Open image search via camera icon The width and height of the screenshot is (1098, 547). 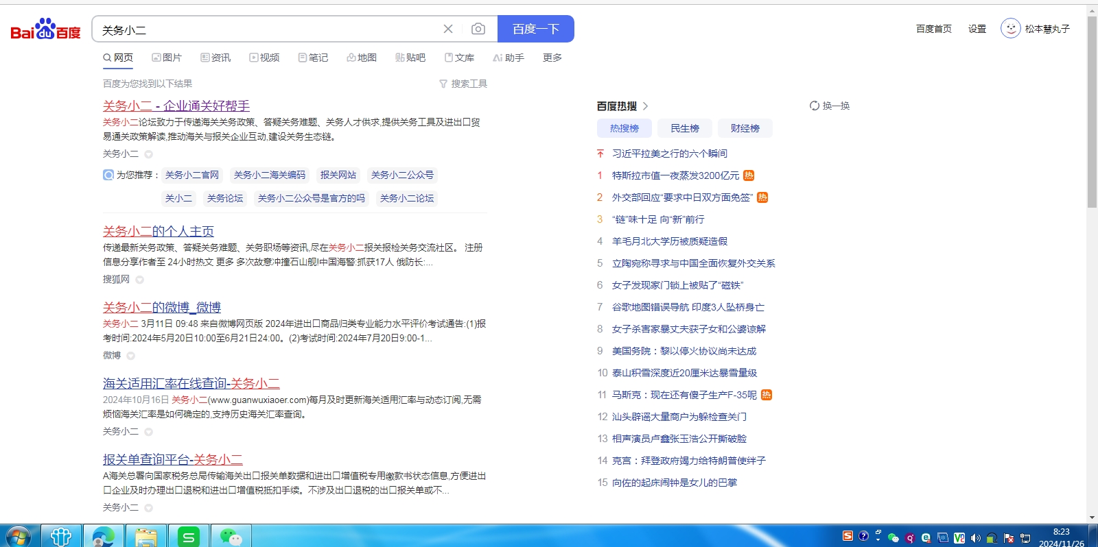[x=478, y=29]
